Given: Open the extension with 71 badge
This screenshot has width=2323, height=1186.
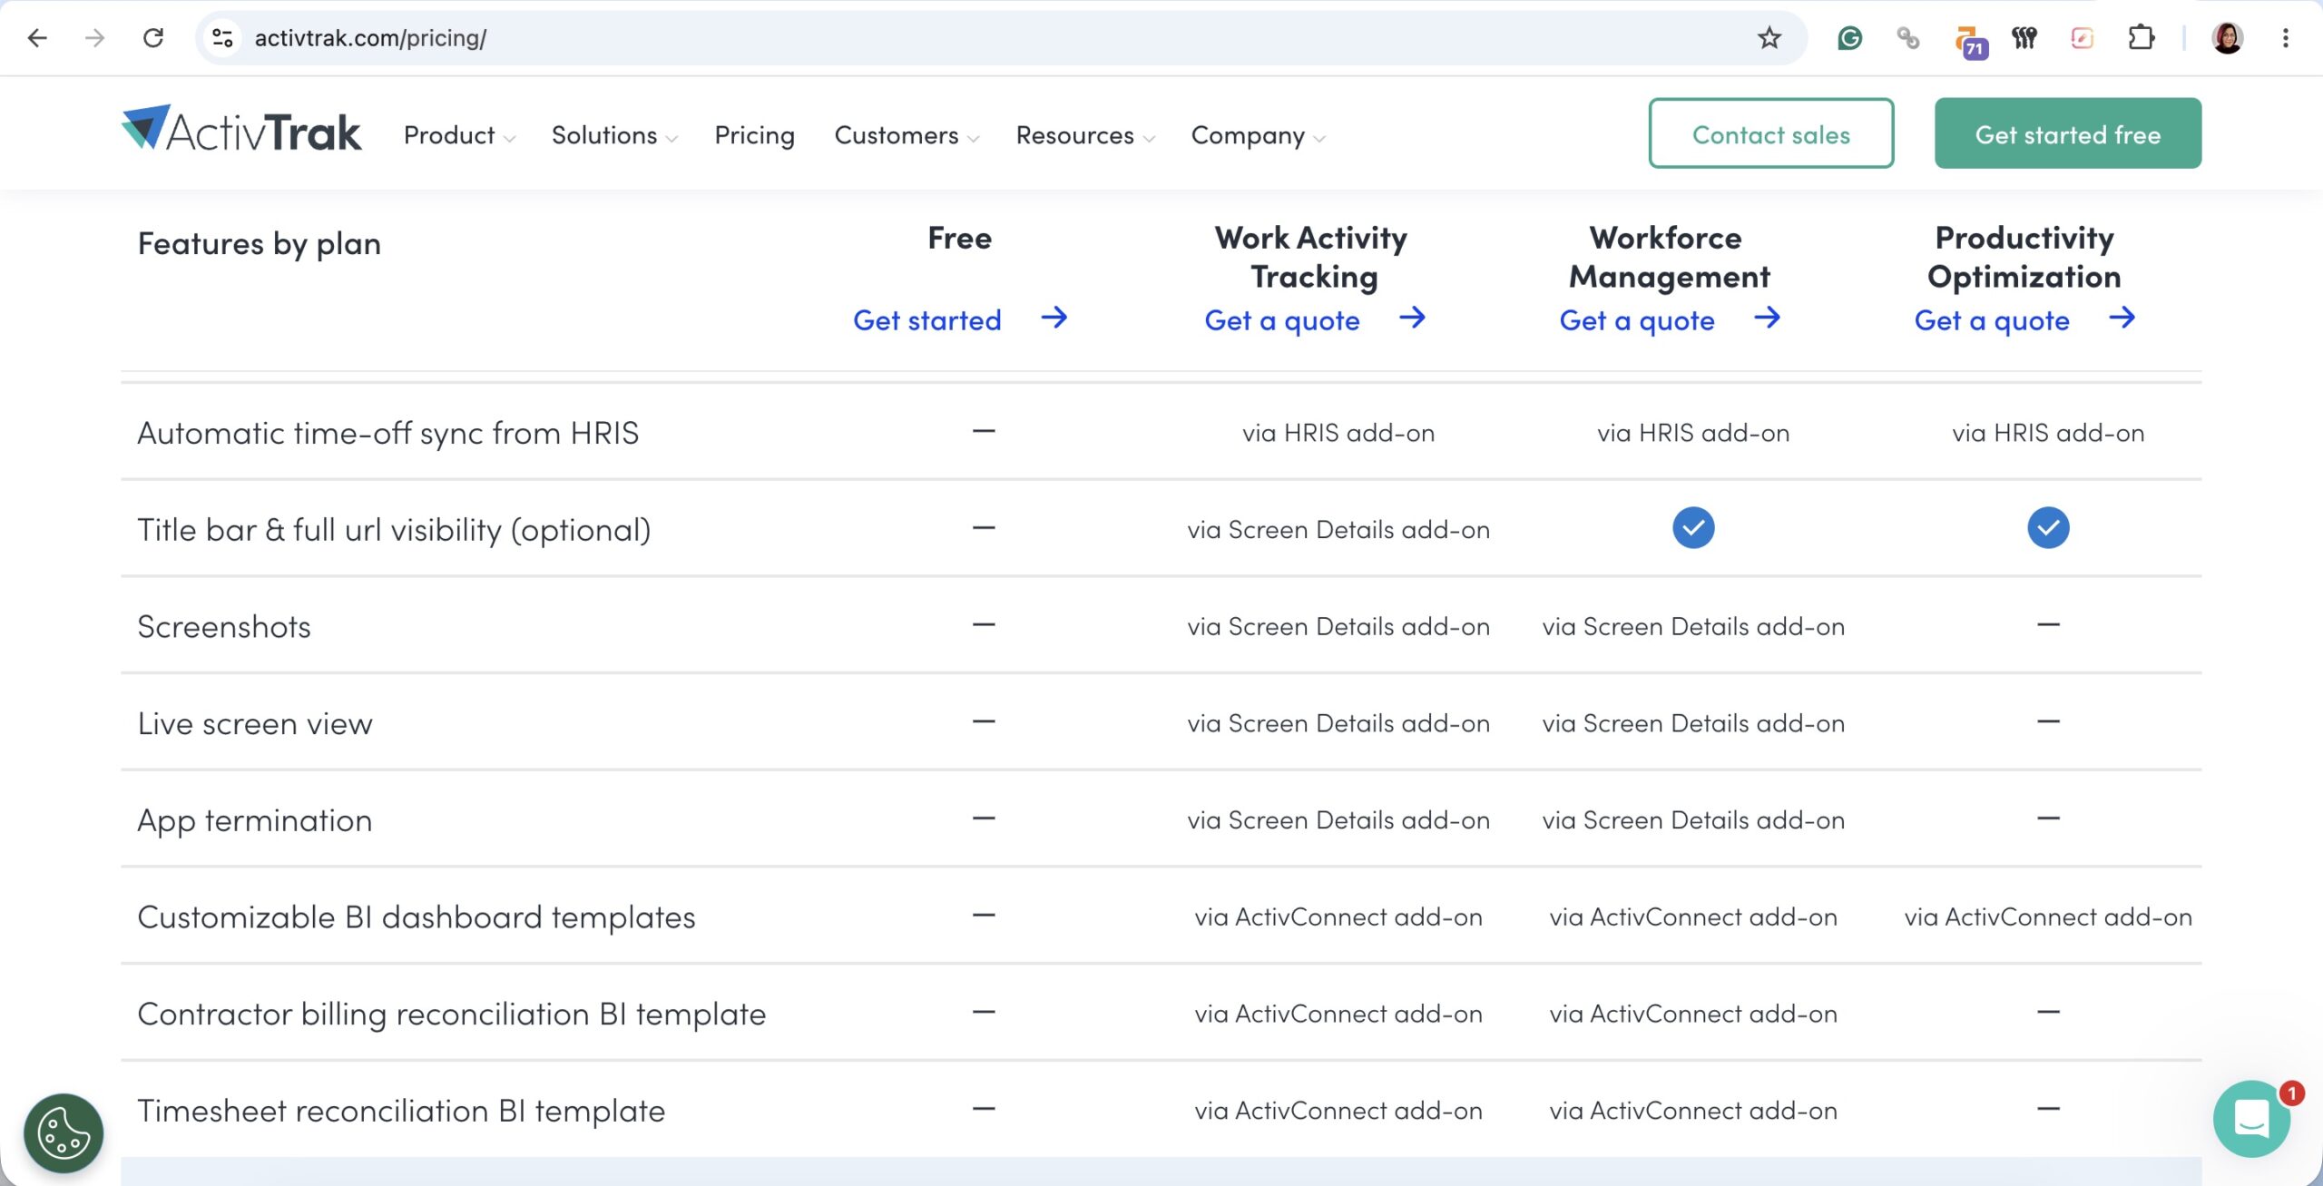Looking at the screenshot, I should point(1969,41).
